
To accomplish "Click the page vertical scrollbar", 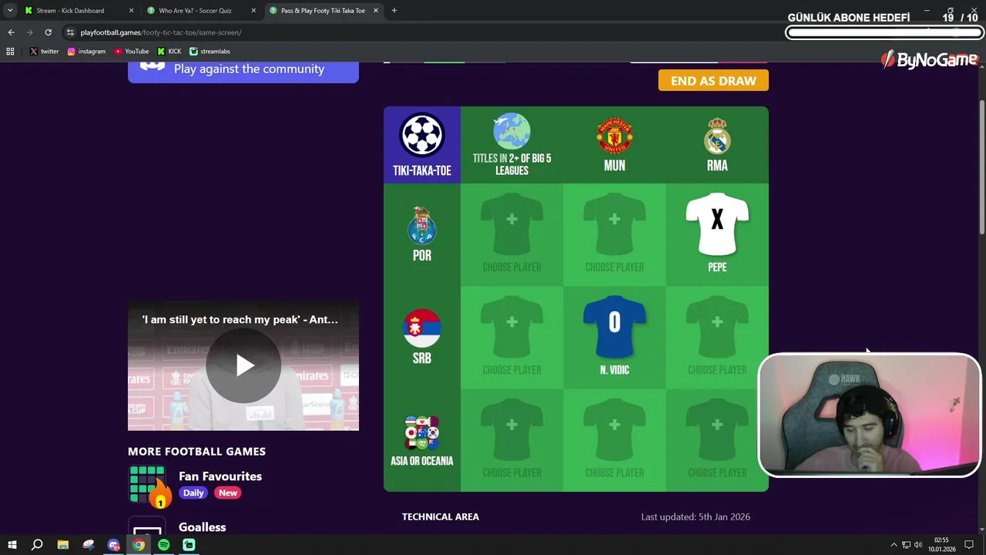I will pyautogui.click(x=981, y=166).
